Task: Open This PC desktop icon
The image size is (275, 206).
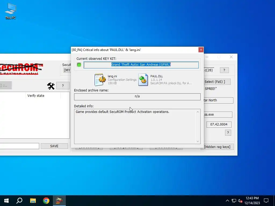Action: click(10, 11)
